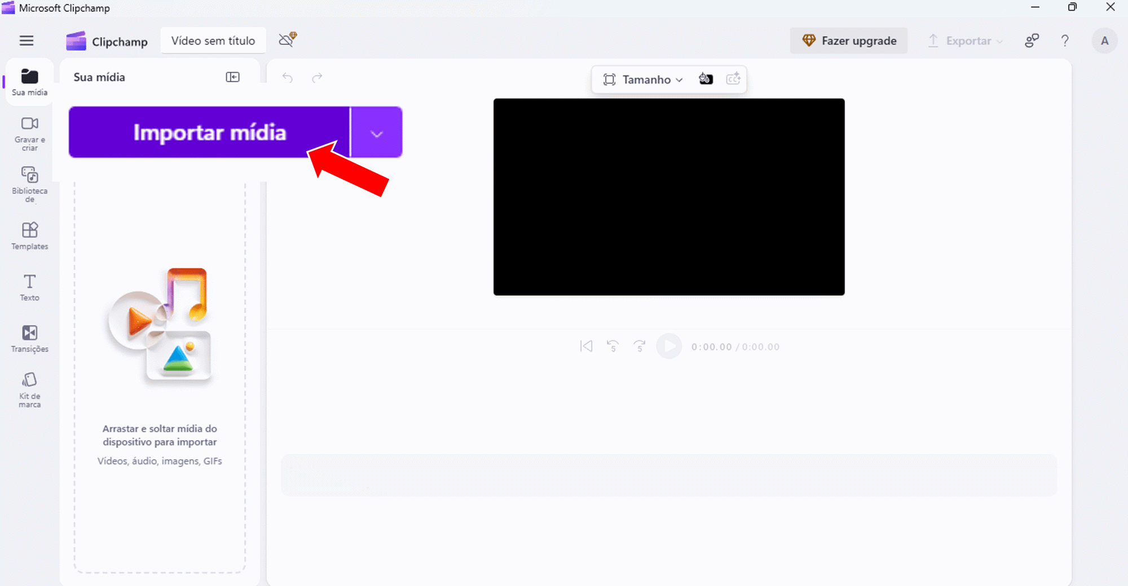1128x586 pixels.
Task: Open the help question mark icon
Action: pyautogui.click(x=1065, y=41)
